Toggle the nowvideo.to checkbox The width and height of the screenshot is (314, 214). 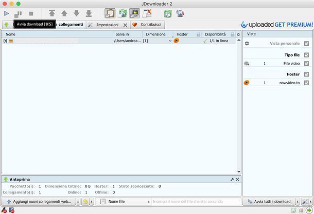pyautogui.click(x=306, y=83)
